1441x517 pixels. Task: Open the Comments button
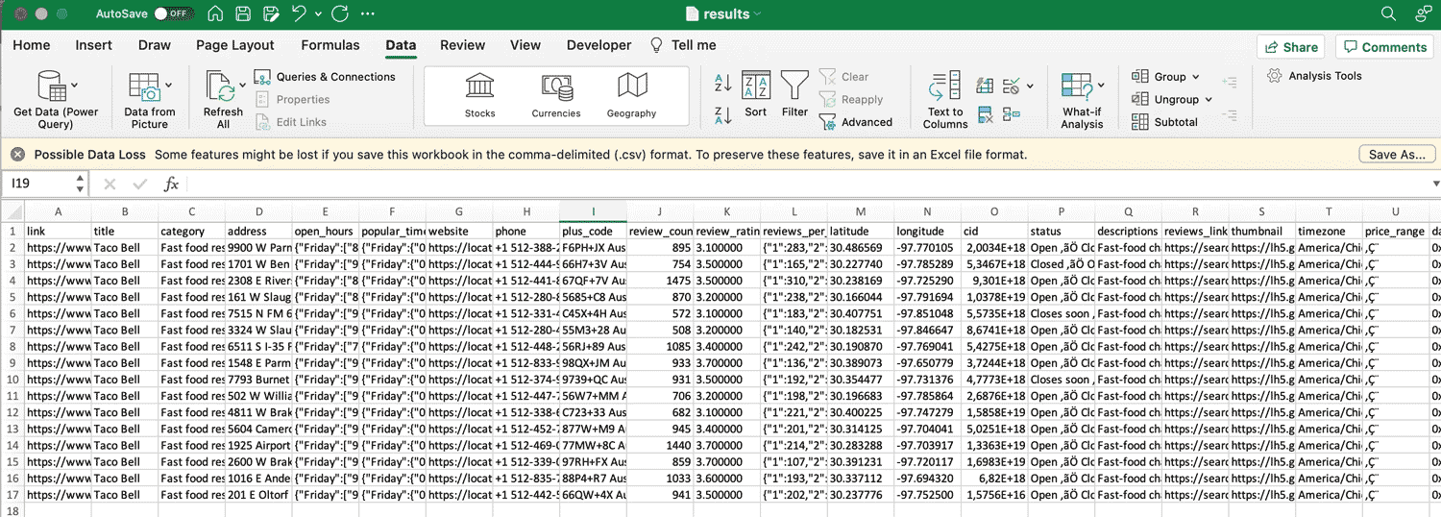pos(1384,47)
